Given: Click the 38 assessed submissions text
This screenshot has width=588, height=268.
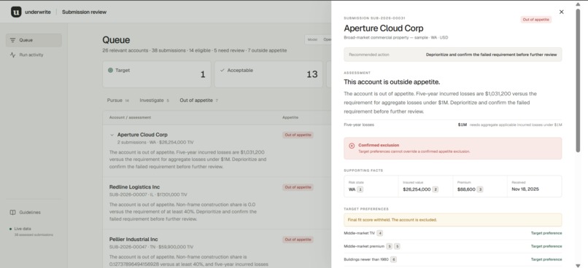Looking at the screenshot, I should coord(34,234).
